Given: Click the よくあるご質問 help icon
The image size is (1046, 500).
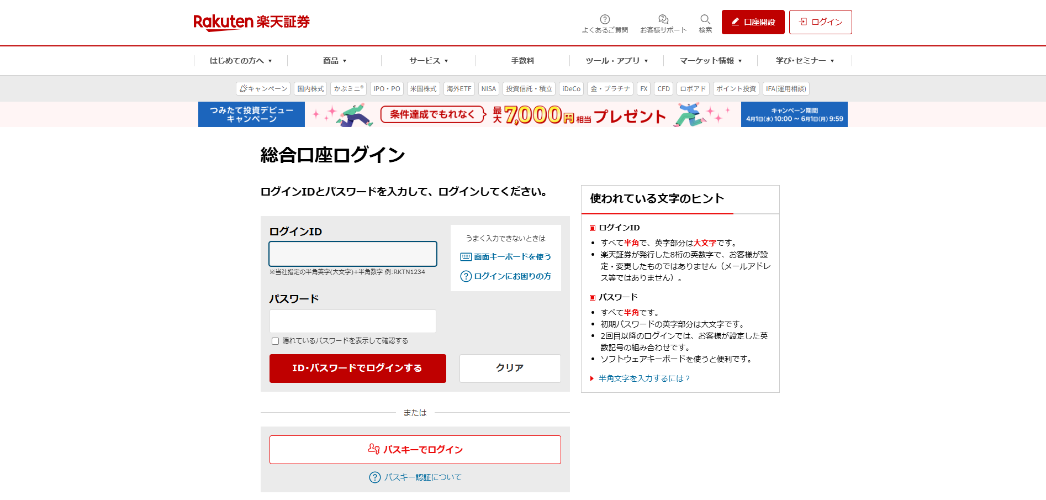Looking at the screenshot, I should pyautogui.click(x=605, y=18).
